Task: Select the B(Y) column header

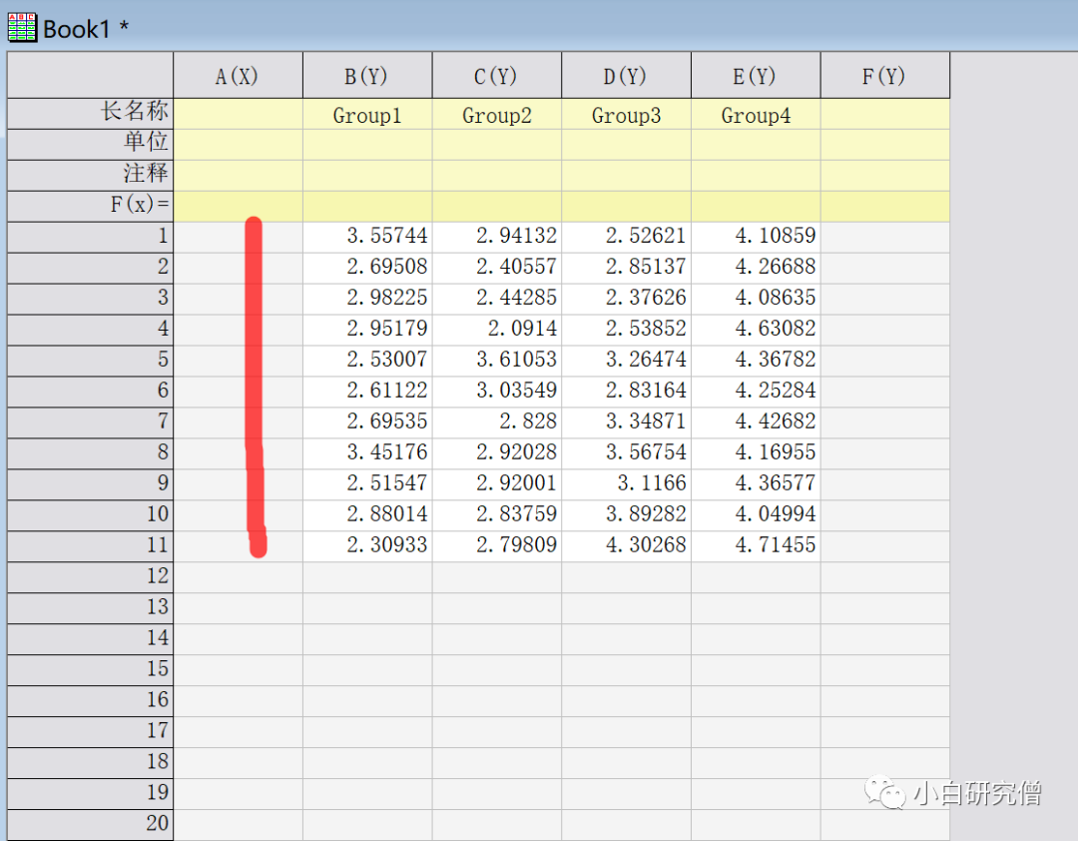Action: (366, 75)
